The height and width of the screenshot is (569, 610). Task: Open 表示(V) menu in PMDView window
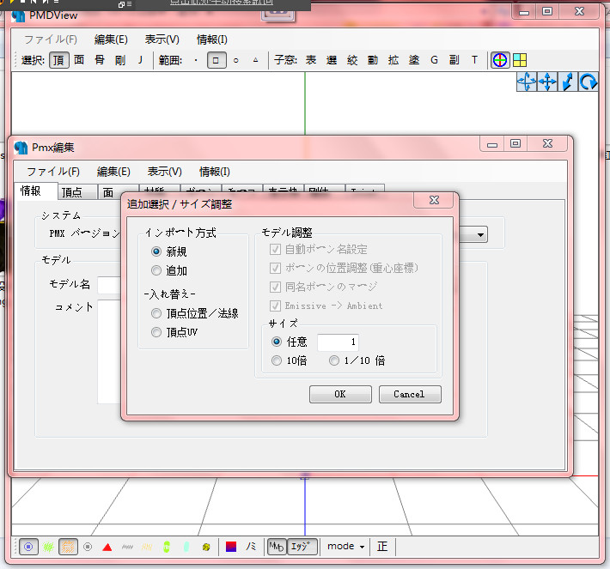[162, 39]
